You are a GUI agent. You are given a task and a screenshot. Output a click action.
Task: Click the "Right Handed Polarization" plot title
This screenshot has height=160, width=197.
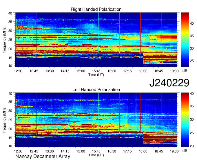[96, 9]
